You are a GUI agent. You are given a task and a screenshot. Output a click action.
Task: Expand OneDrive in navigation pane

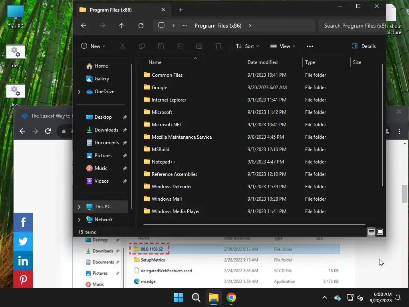[x=79, y=92]
